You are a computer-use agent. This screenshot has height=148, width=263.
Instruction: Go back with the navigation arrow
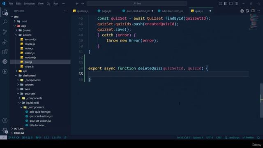(x=77, y=4)
